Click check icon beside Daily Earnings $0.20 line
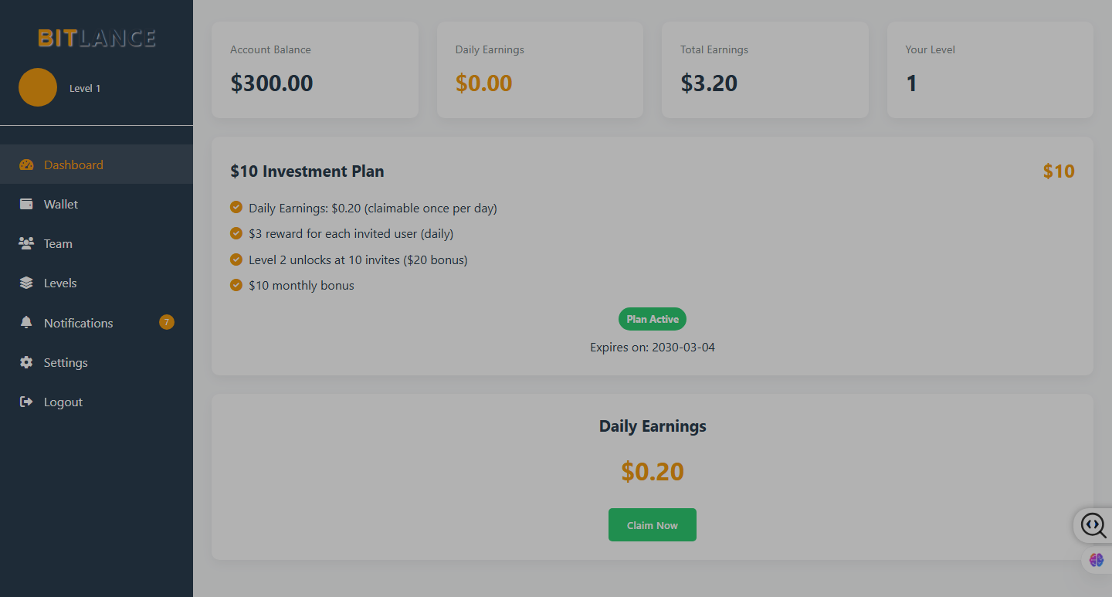Screen dimensions: 1112x597 236,207
